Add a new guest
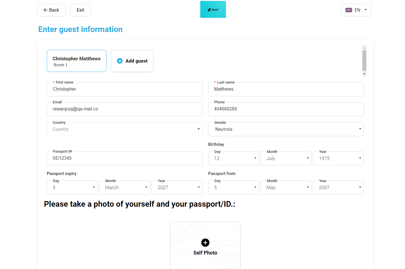 pos(132,61)
